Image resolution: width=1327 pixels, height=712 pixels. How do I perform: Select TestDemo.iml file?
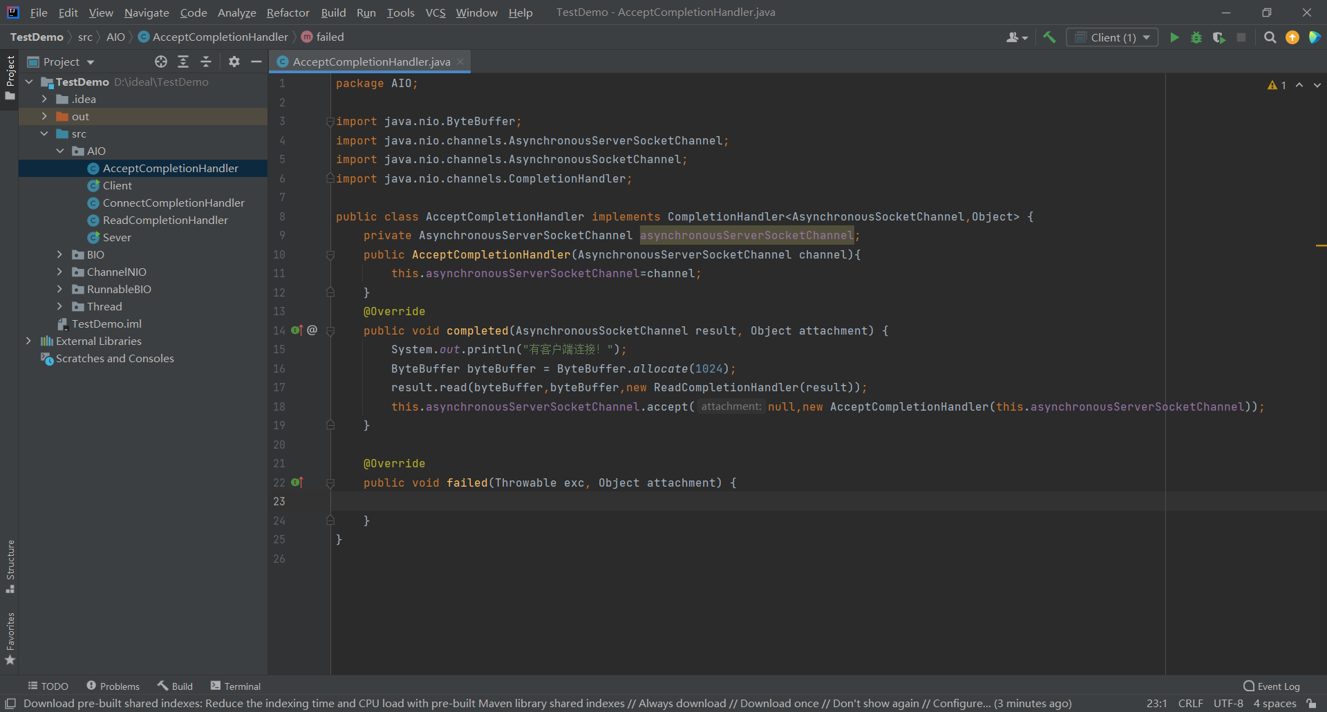pyautogui.click(x=100, y=324)
